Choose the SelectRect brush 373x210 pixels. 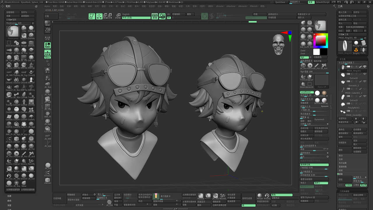tap(9, 43)
